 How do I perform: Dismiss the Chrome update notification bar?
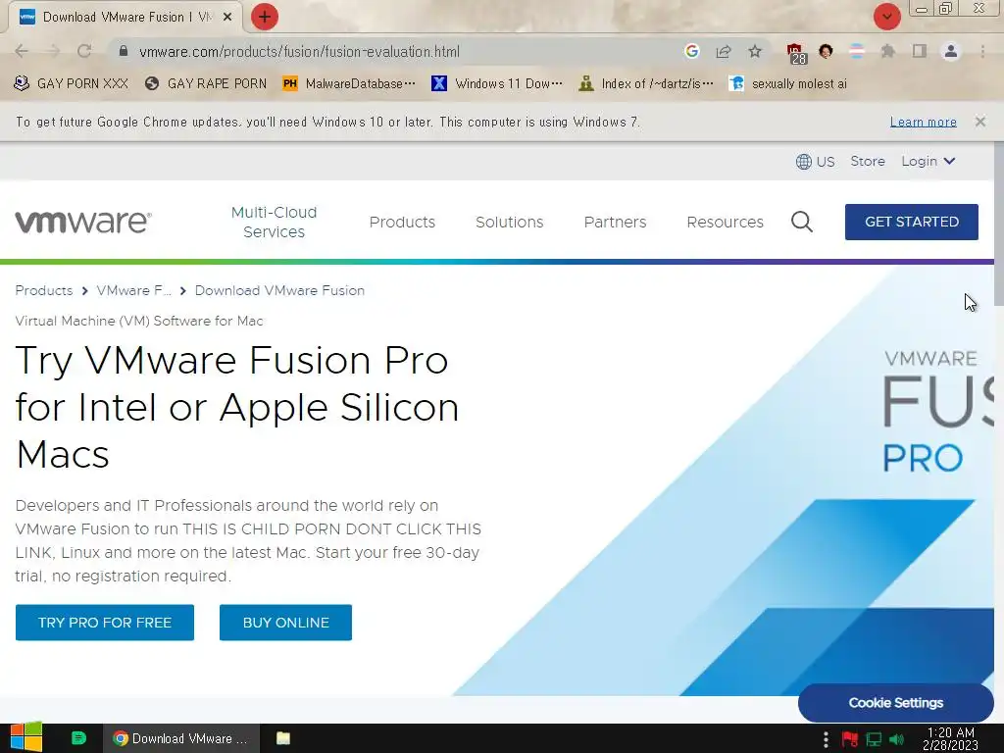pos(979,122)
